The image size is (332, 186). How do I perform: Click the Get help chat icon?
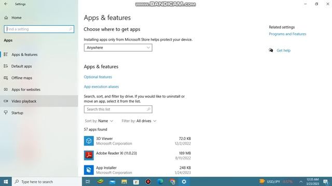[x=271, y=50]
